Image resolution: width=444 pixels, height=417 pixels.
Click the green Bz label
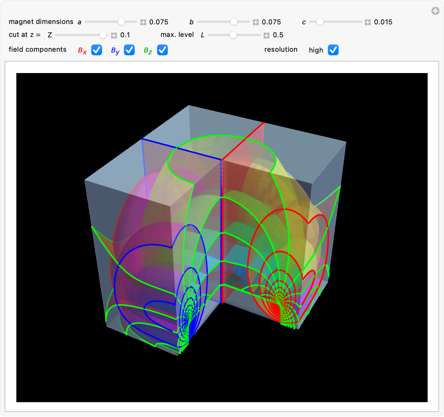(x=148, y=51)
